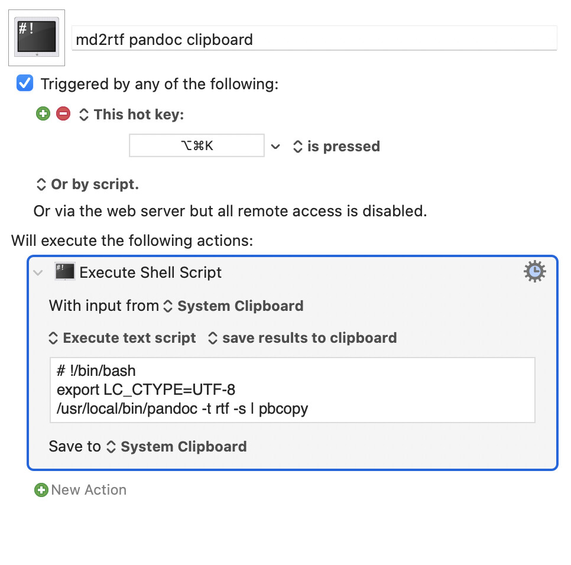Click the Execute Shell Script action icon
The height and width of the screenshot is (565, 571).
tap(64, 272)
